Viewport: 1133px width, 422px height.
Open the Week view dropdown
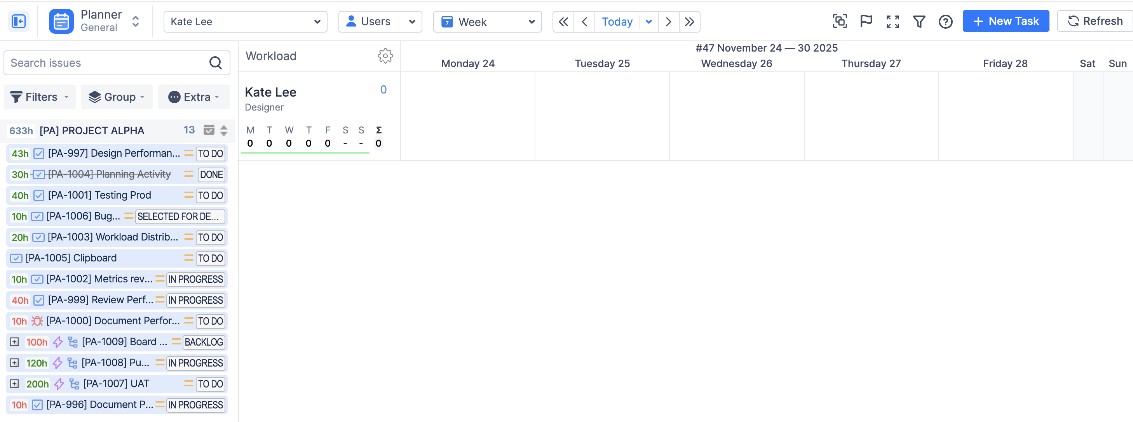pos(487,21)
